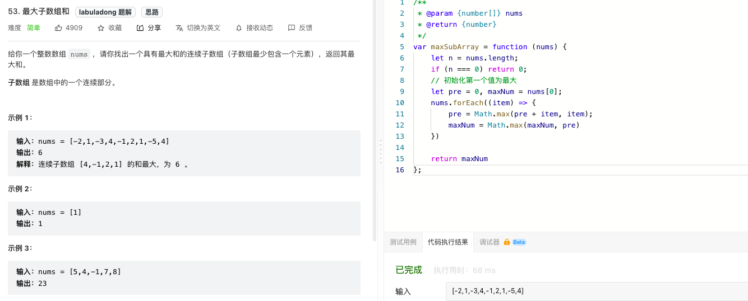The width and height of the screenshot is (748, 301).
Task: Click the star 收藏 favorite icon
Action: 101,27
